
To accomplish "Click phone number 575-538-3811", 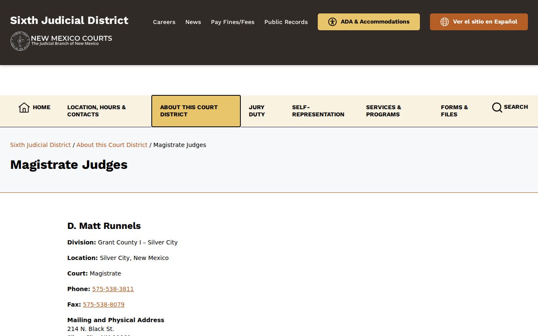I will coord(113,289).
